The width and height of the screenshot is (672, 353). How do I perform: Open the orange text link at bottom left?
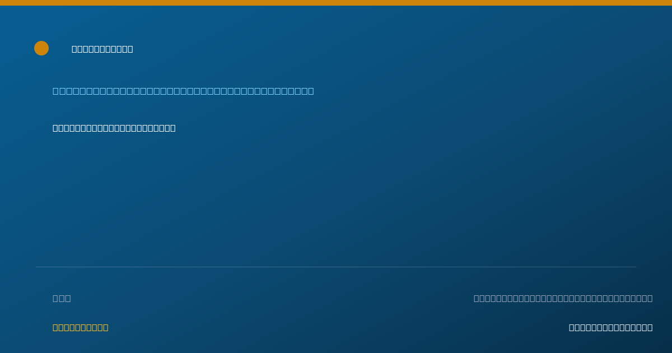click(81, 327)
